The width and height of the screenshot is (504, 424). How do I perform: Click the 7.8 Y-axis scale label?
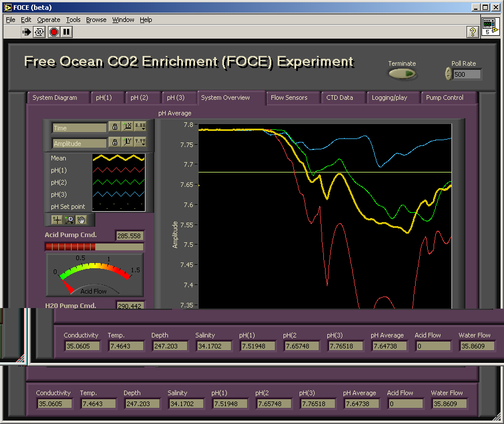click(x=188, y=125)
